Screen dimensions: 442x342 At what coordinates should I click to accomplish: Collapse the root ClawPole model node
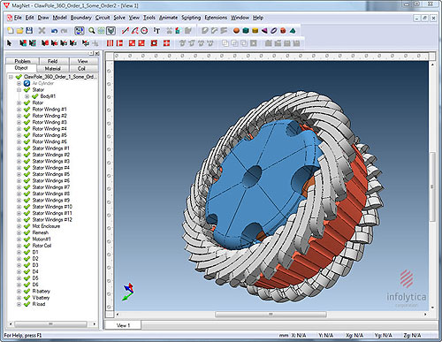tap(11, 77)
